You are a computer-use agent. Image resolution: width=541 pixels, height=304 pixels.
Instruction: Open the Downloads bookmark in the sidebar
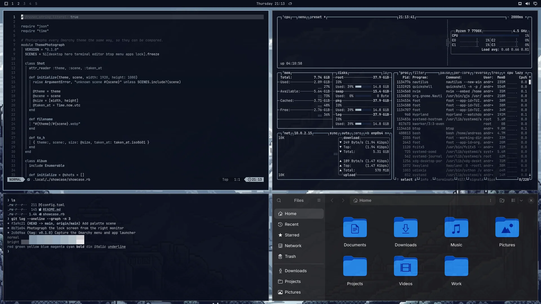point(299,271)
